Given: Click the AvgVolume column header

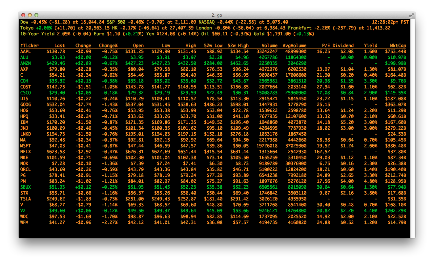Looking at the screenshot, I should (295, 46).
